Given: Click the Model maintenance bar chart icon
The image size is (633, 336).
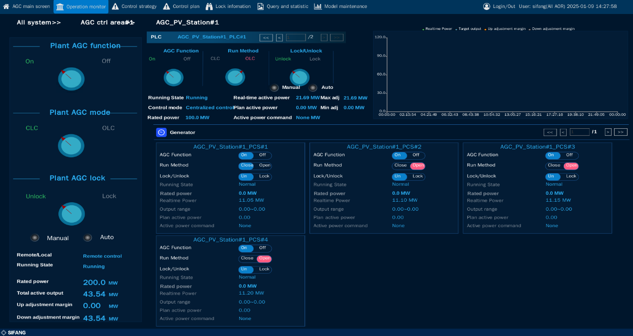Looking at the screenshot, I should point(318,6).
